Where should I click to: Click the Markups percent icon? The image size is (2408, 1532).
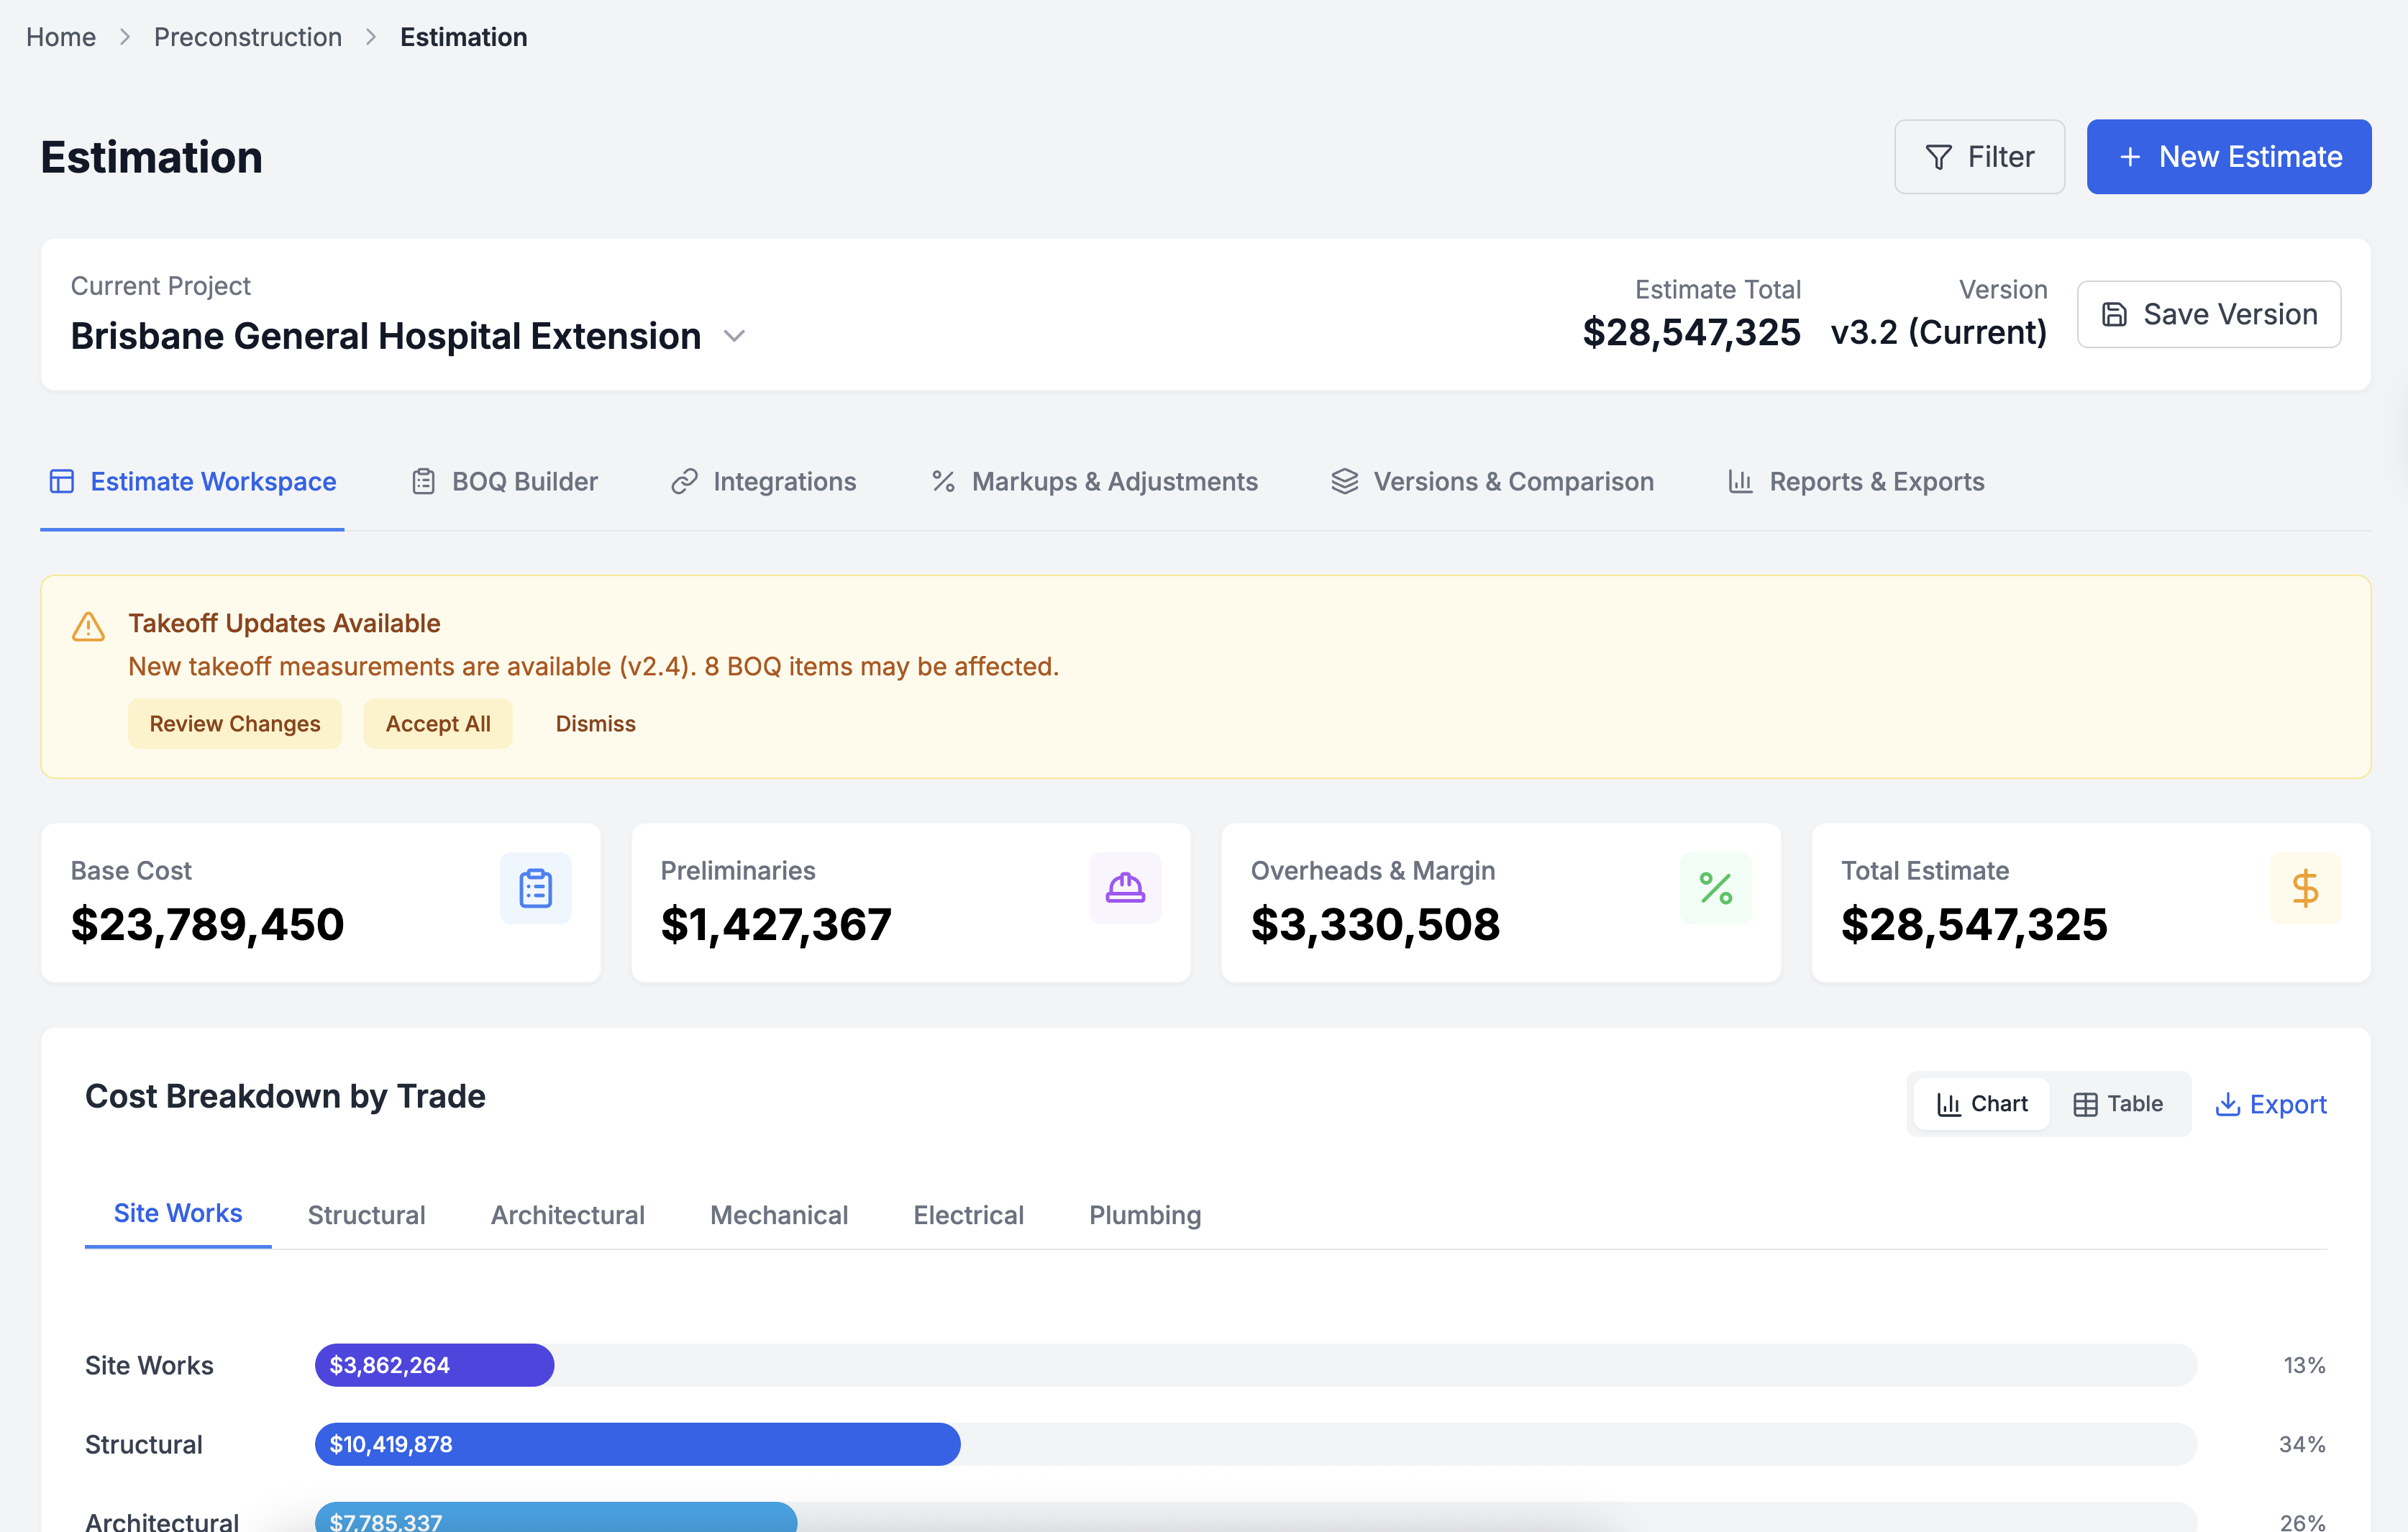click(943, 481)
